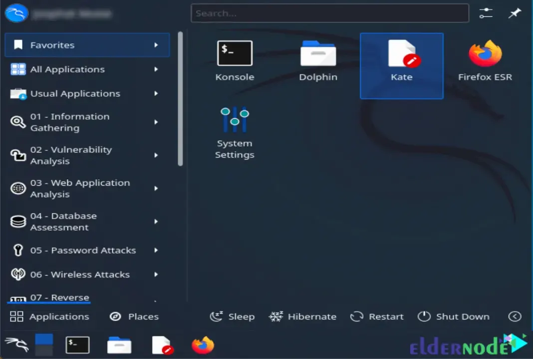Open the terminal icon in the taskbar
This screenshot has height=359, width=533.
click(x=77, y=345)
